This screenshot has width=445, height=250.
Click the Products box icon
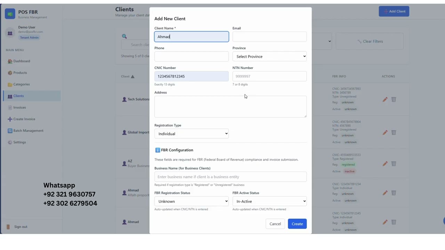click(10, 73)
